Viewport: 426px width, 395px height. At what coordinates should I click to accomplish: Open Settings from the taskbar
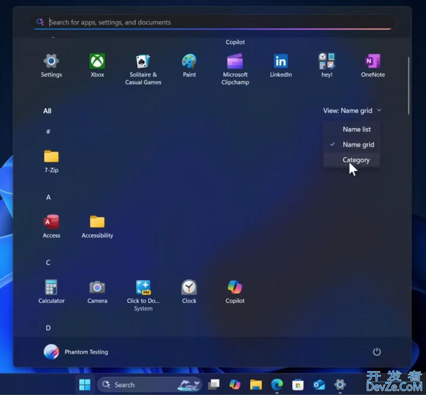click(340, 384)
